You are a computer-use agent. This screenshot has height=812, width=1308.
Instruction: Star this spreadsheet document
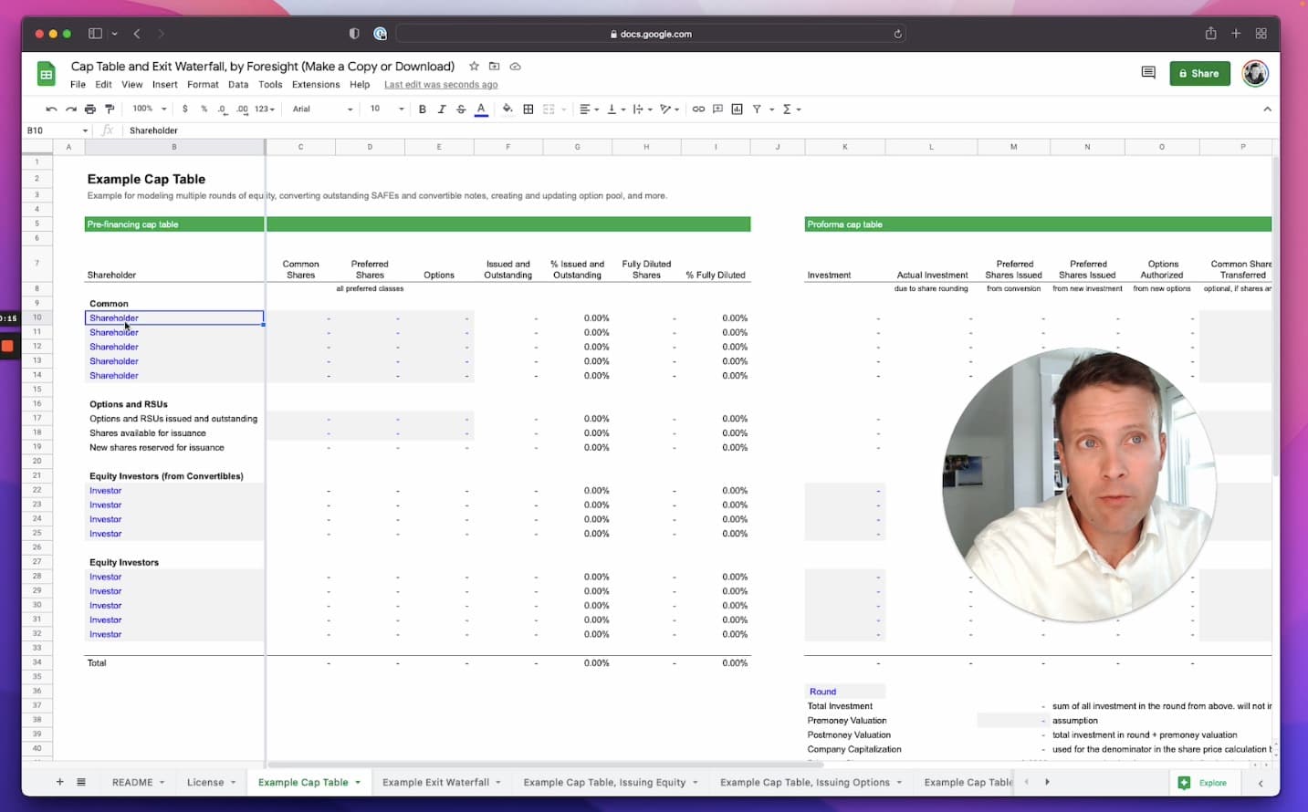tap(474, 67)
